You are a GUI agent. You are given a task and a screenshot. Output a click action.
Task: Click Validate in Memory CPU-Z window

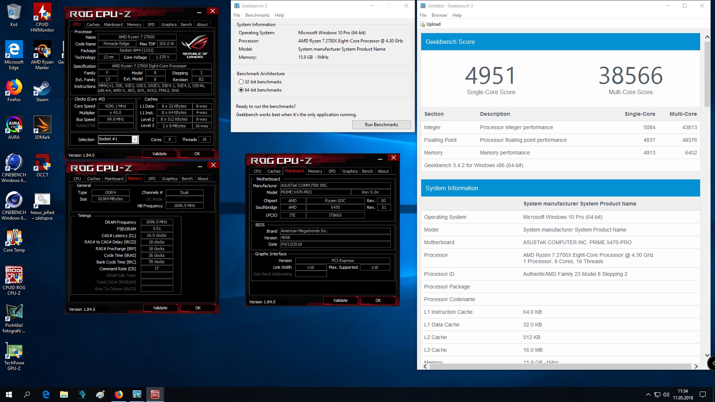click(160, 308)
